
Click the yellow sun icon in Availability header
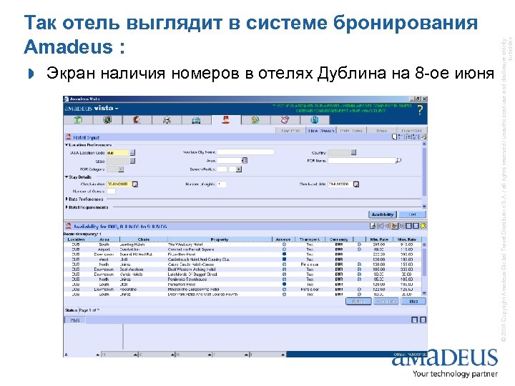[x=423, y=226]
